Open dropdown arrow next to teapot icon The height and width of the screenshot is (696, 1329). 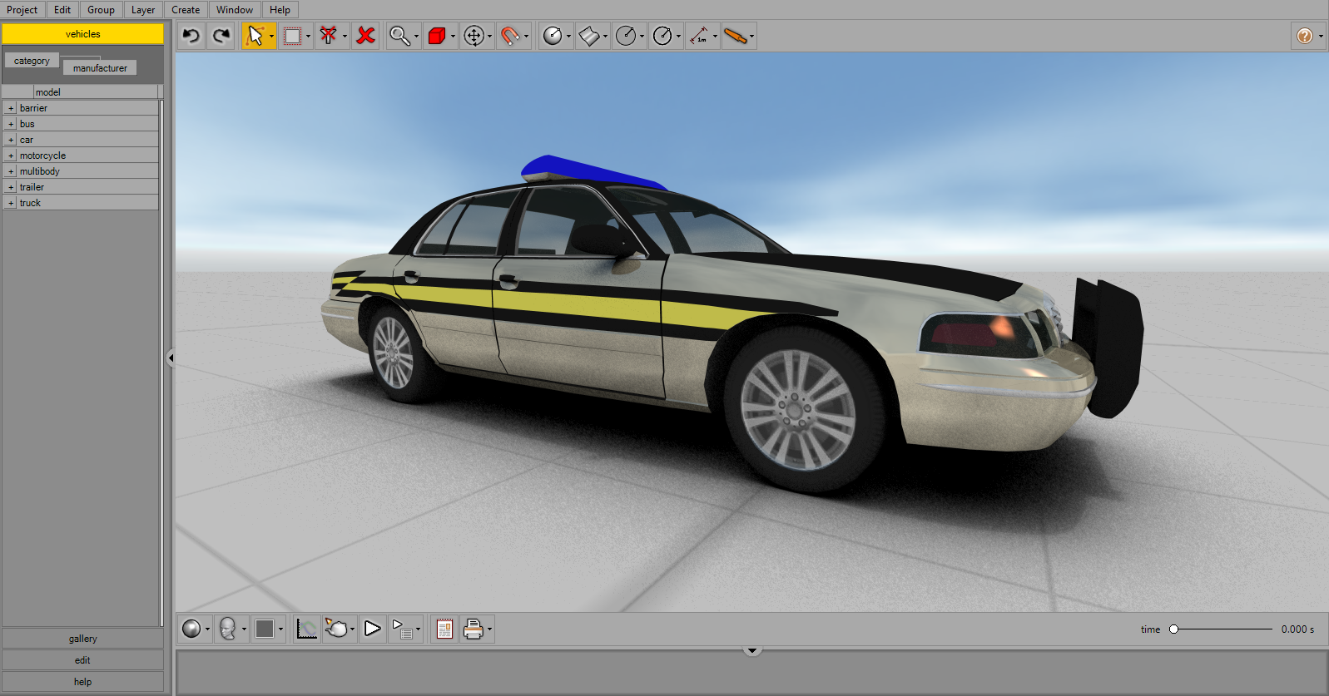(352, 629)
